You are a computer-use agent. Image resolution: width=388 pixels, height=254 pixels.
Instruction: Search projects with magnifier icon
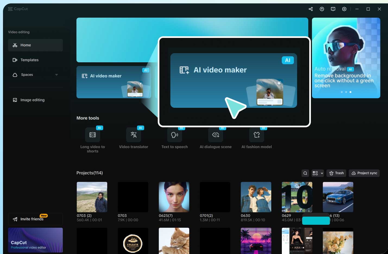[305, 173]
